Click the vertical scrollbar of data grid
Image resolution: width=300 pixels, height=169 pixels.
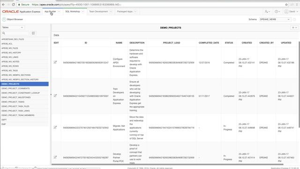pos(299,84)
